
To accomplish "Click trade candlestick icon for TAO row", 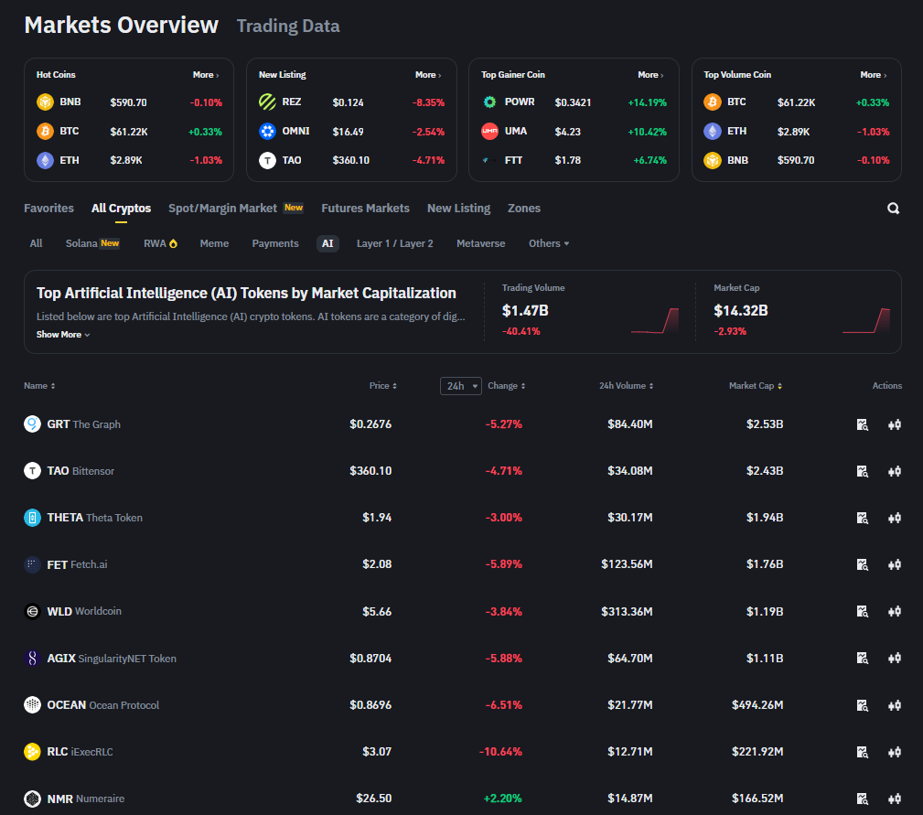I will click(895, 471).
